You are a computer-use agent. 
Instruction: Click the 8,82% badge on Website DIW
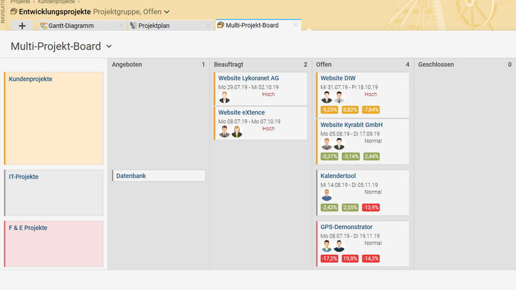pyautogui.click(x=350, y=110)
